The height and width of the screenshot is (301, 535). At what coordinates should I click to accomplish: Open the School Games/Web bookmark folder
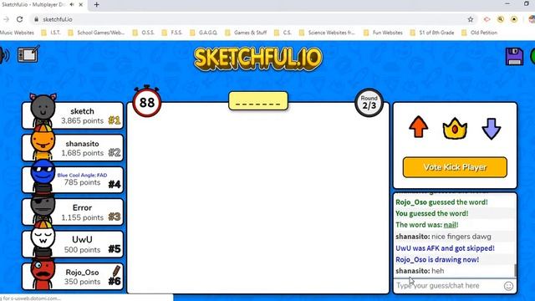click(97, 33)
